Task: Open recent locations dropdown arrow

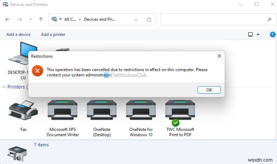Action: [x=30, y=19]
